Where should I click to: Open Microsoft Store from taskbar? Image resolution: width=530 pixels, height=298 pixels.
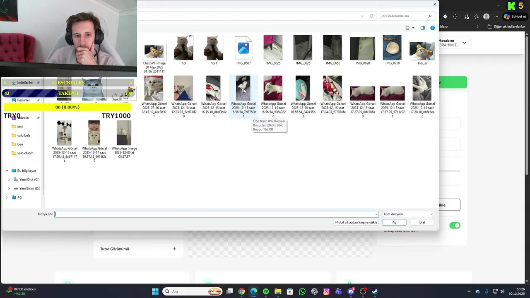(290, 291)
